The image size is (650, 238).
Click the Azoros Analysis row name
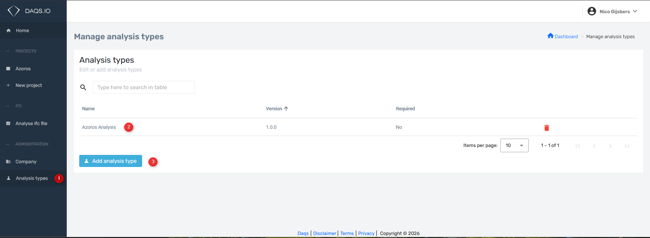point(99,127)
